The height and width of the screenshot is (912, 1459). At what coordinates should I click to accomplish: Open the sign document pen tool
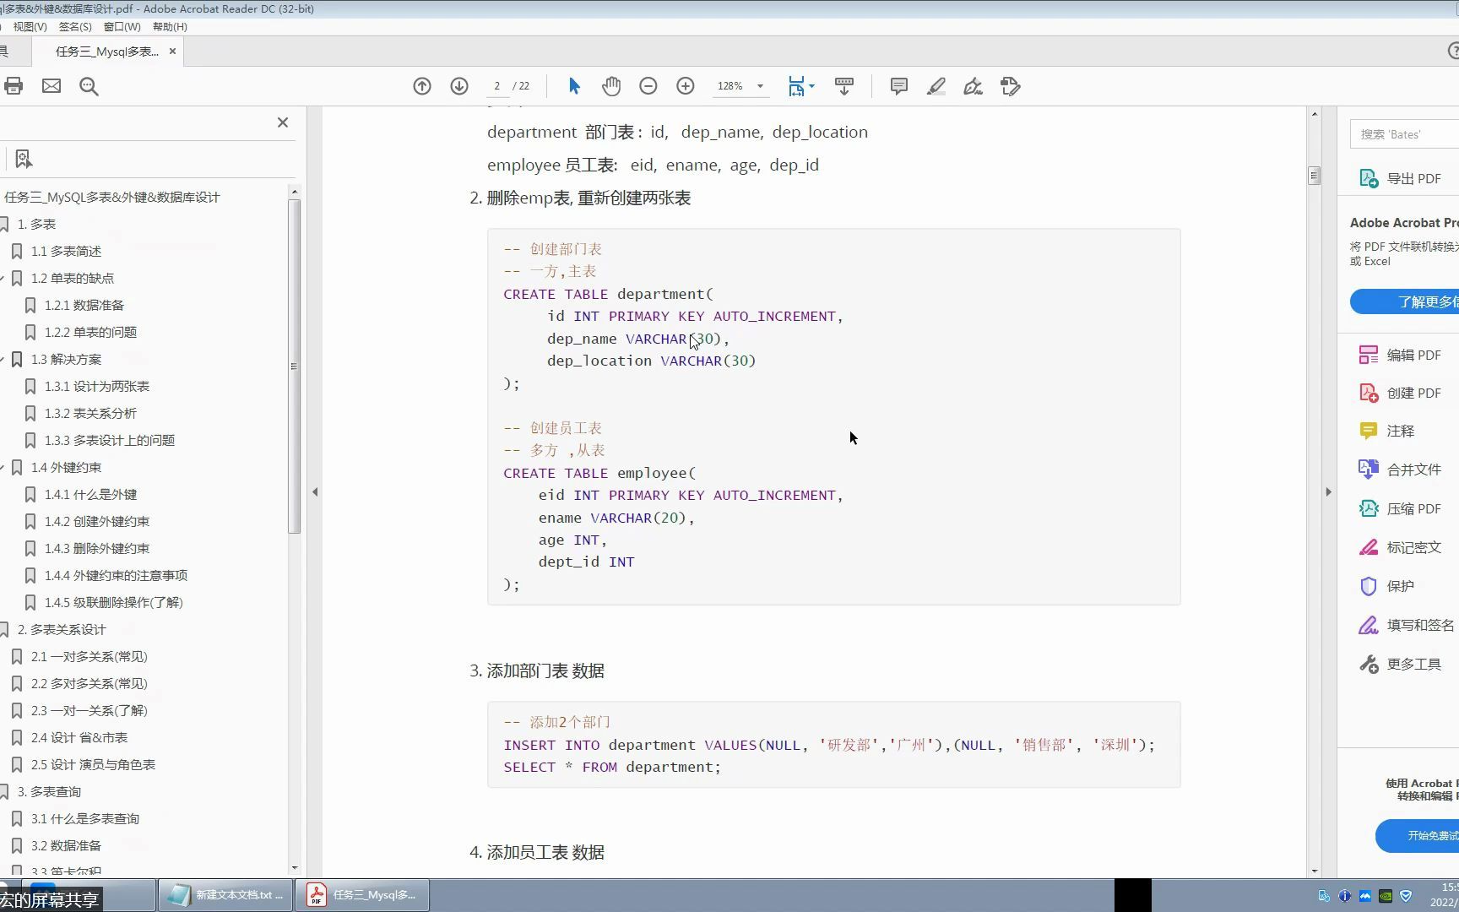coord(974,86)
